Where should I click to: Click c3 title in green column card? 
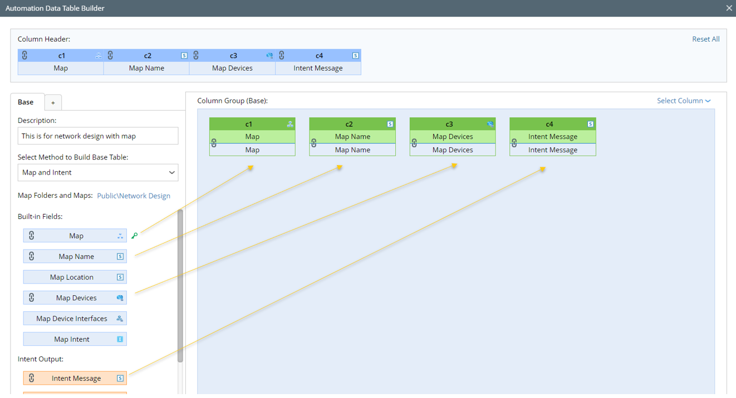449,124
